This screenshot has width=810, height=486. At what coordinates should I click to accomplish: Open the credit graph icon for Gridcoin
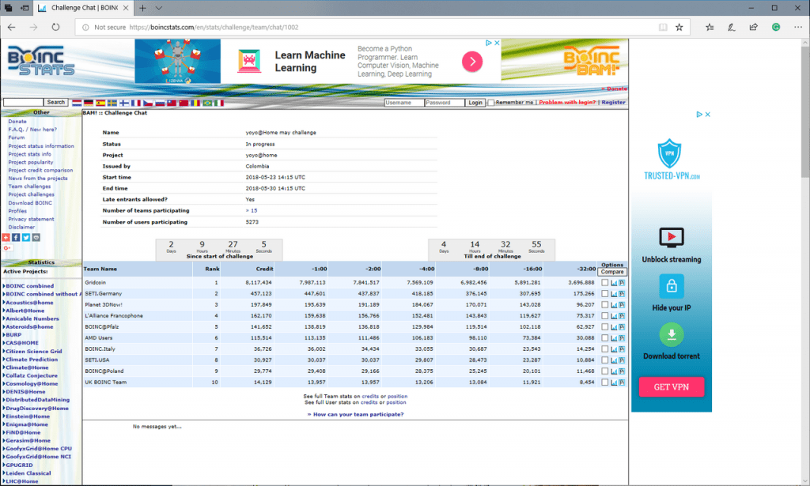614,283
